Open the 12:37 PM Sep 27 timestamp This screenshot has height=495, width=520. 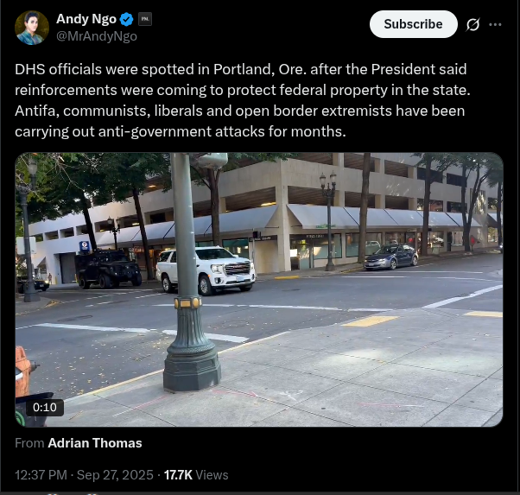[85, 475]
